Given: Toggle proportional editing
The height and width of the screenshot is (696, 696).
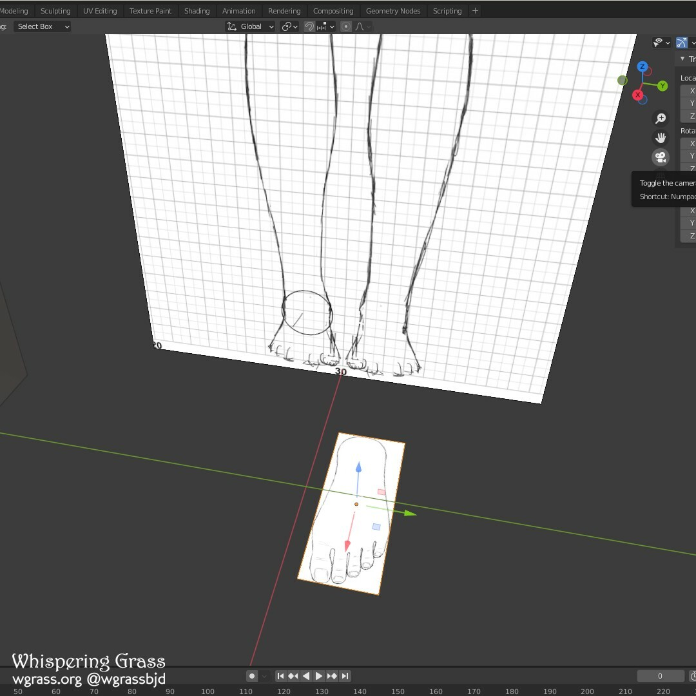Looking at the screenshot, I should [x=346, y=26].
